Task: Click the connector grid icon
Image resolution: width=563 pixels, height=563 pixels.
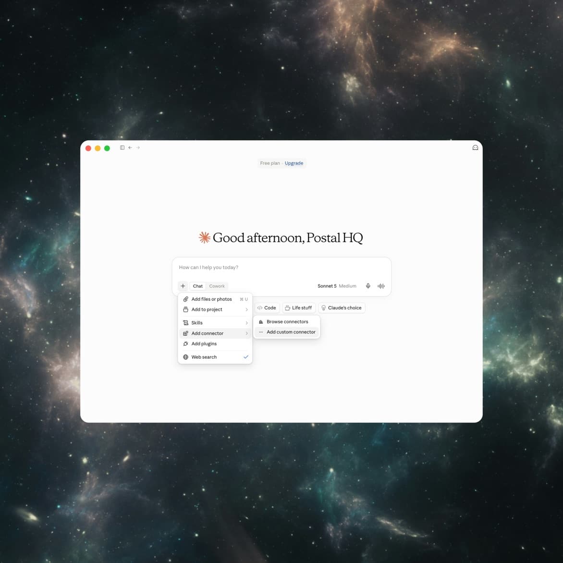Action: click(185, 333)
